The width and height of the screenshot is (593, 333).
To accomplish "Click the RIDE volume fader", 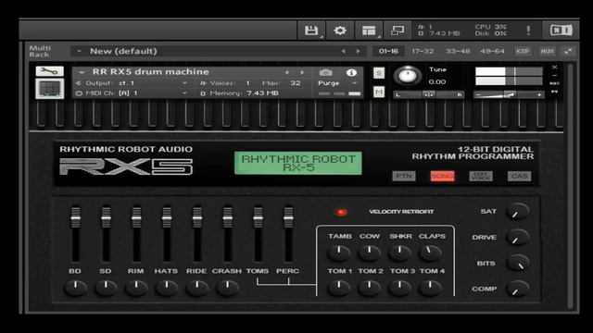I will (x=197, y=217).
